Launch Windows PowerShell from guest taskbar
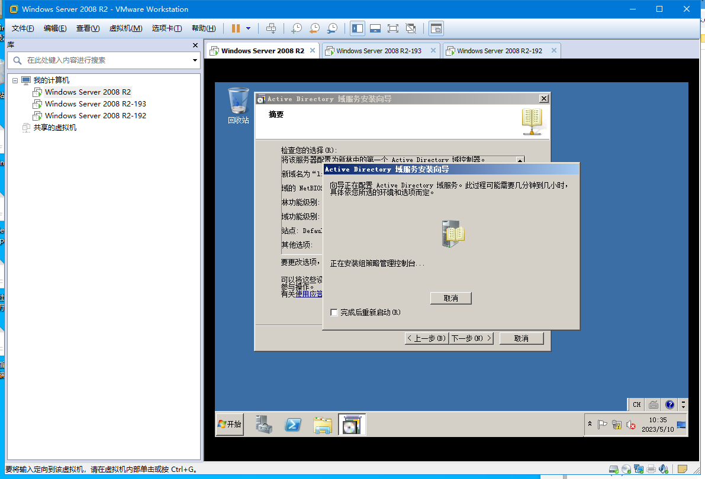705x479 pixels. [293, 424]
